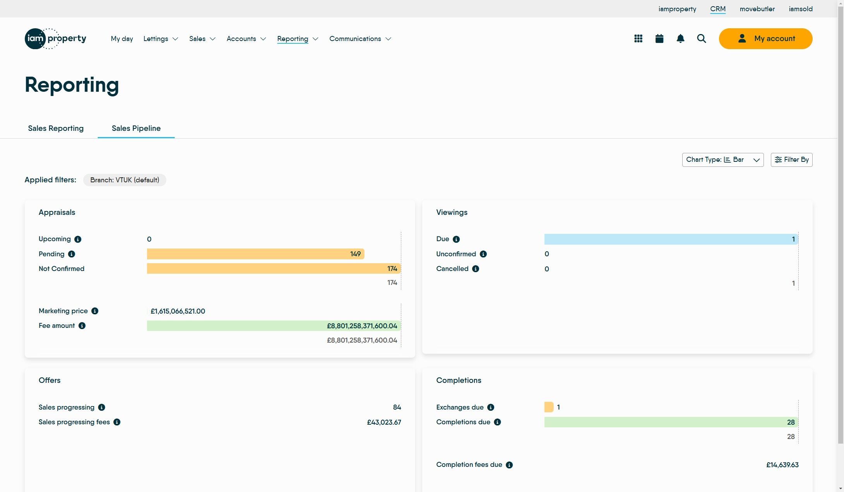Image resolution: width=844 pixels, height=492 pixels.
Task: Open the Filter By button
Action: pos(791,160)
